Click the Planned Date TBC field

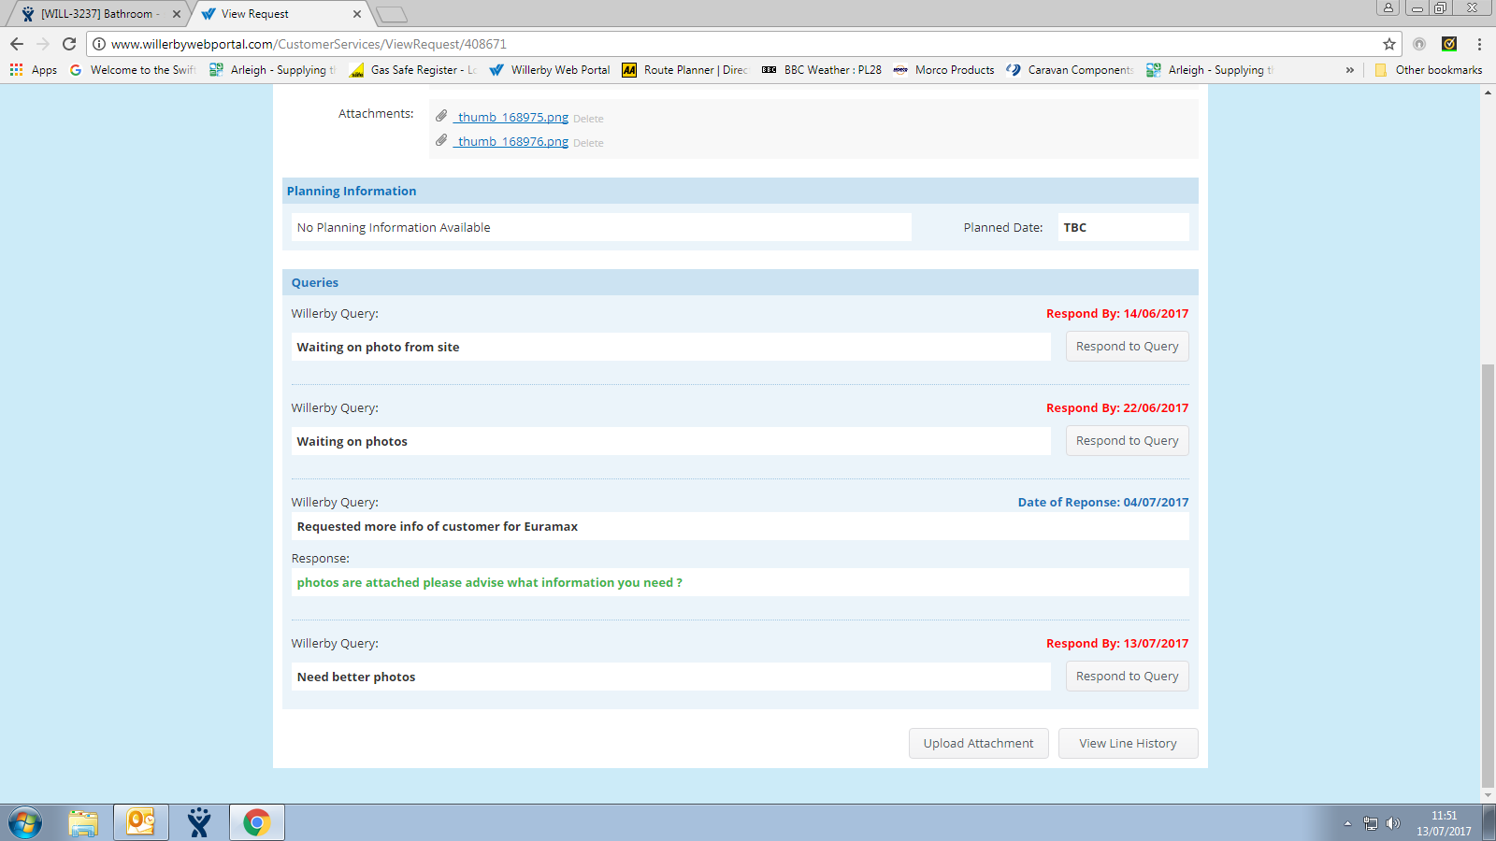tap(1123, 227)
